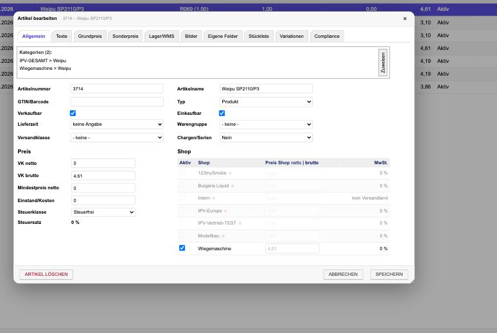Click the status dot next to Bulgaria Liquid

[232, 186]
